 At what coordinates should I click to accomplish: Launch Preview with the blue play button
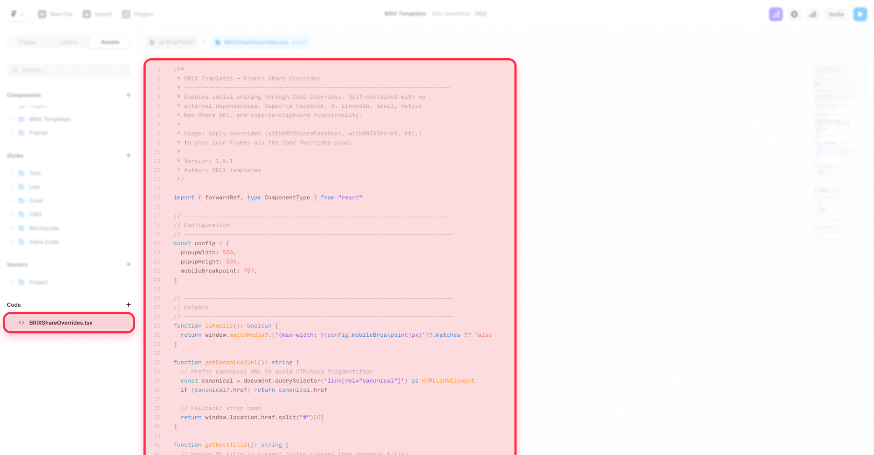point(860,14)
